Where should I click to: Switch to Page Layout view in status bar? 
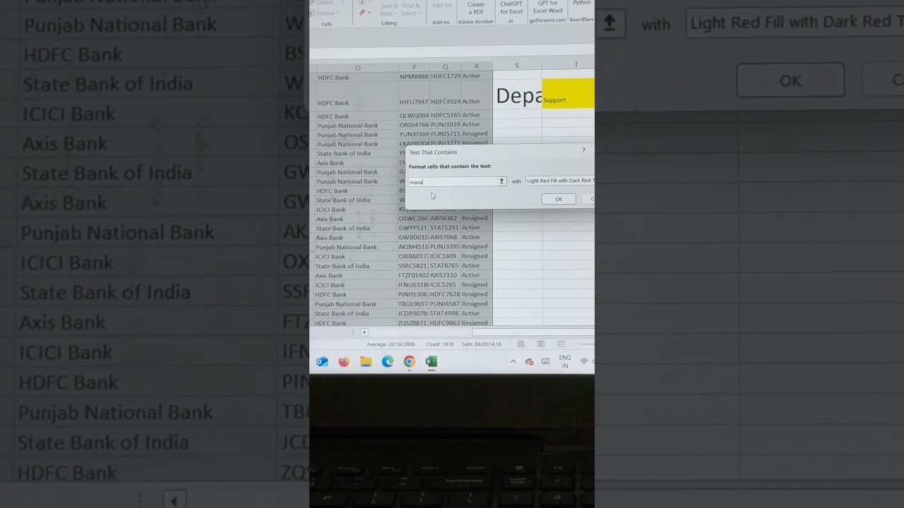coord(540,344)
